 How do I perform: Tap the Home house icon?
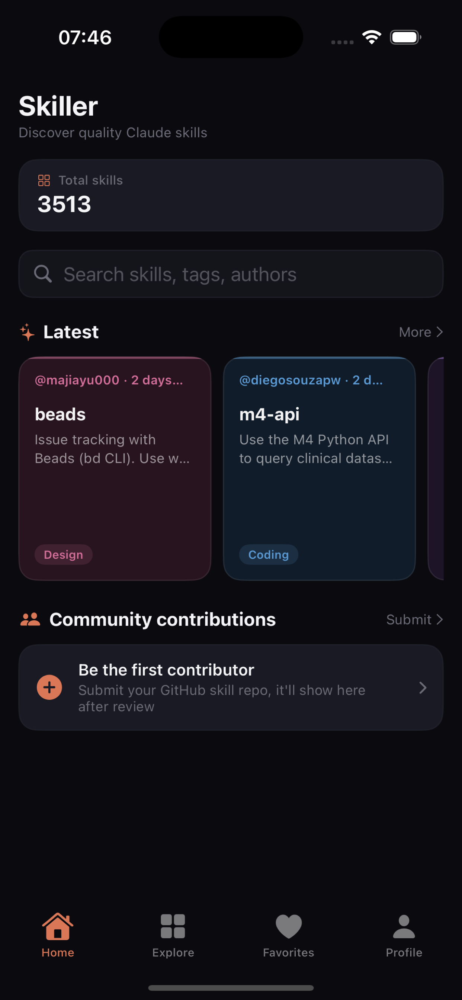click(x=57, y=926)
